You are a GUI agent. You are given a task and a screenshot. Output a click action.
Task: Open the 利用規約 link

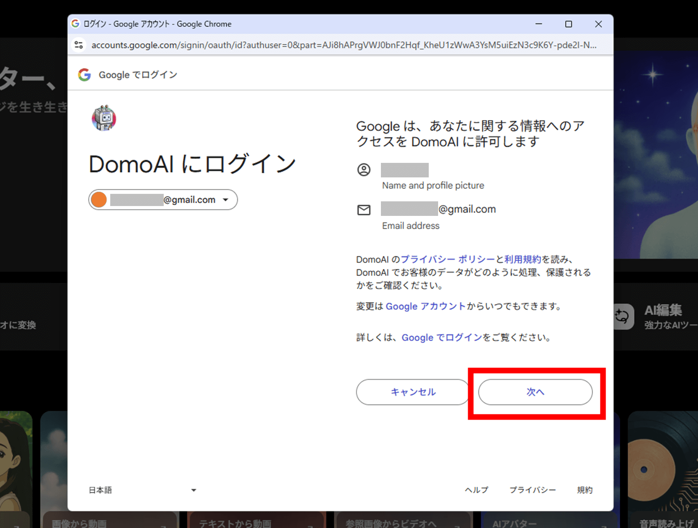click(523, 259)
